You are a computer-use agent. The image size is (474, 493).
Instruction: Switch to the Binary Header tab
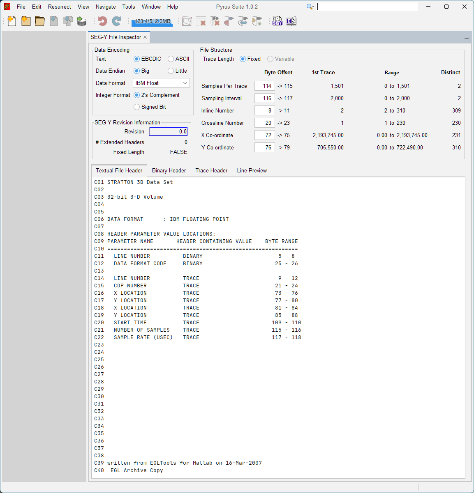click(169, 171)
